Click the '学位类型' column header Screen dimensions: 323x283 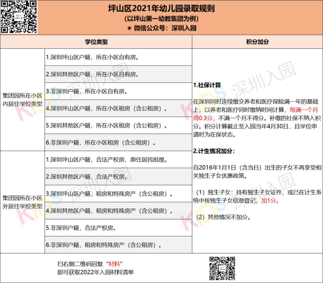(x=96, y=42)
